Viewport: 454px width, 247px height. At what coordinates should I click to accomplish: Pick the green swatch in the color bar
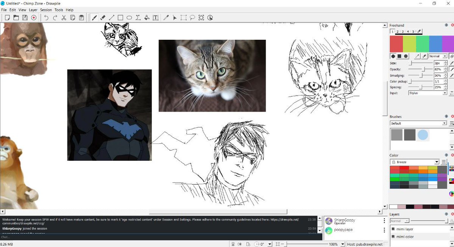point(422,43)
